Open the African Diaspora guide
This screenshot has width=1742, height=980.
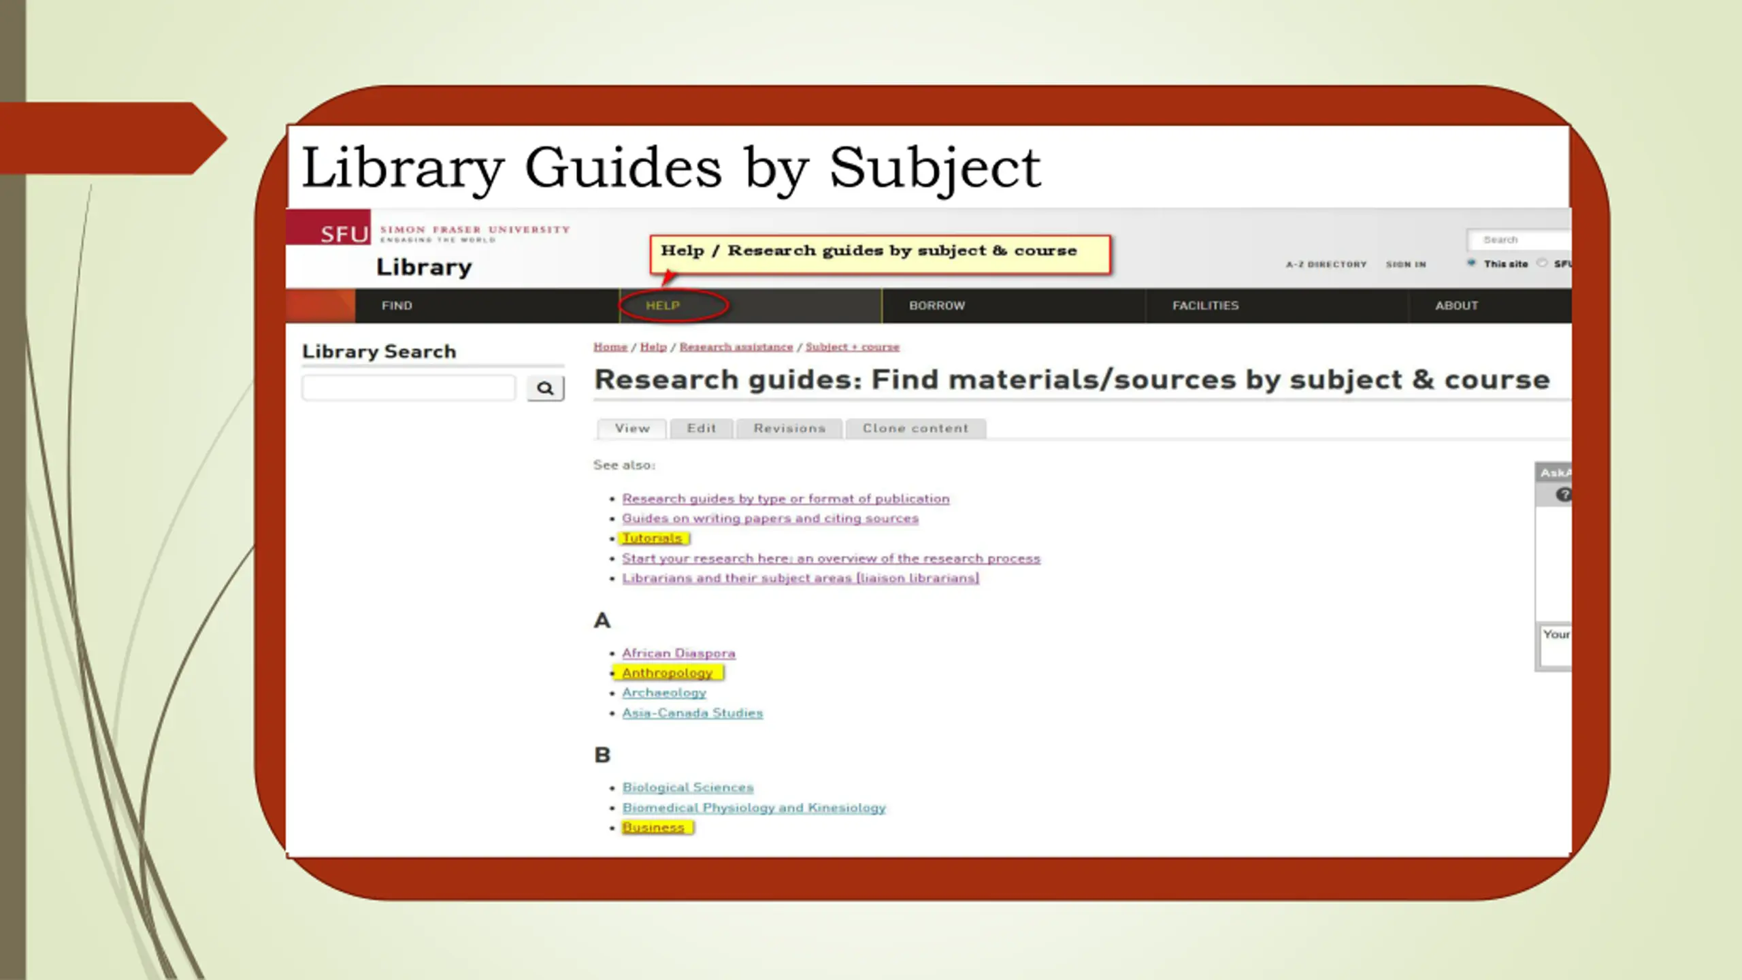pos(678,653)
